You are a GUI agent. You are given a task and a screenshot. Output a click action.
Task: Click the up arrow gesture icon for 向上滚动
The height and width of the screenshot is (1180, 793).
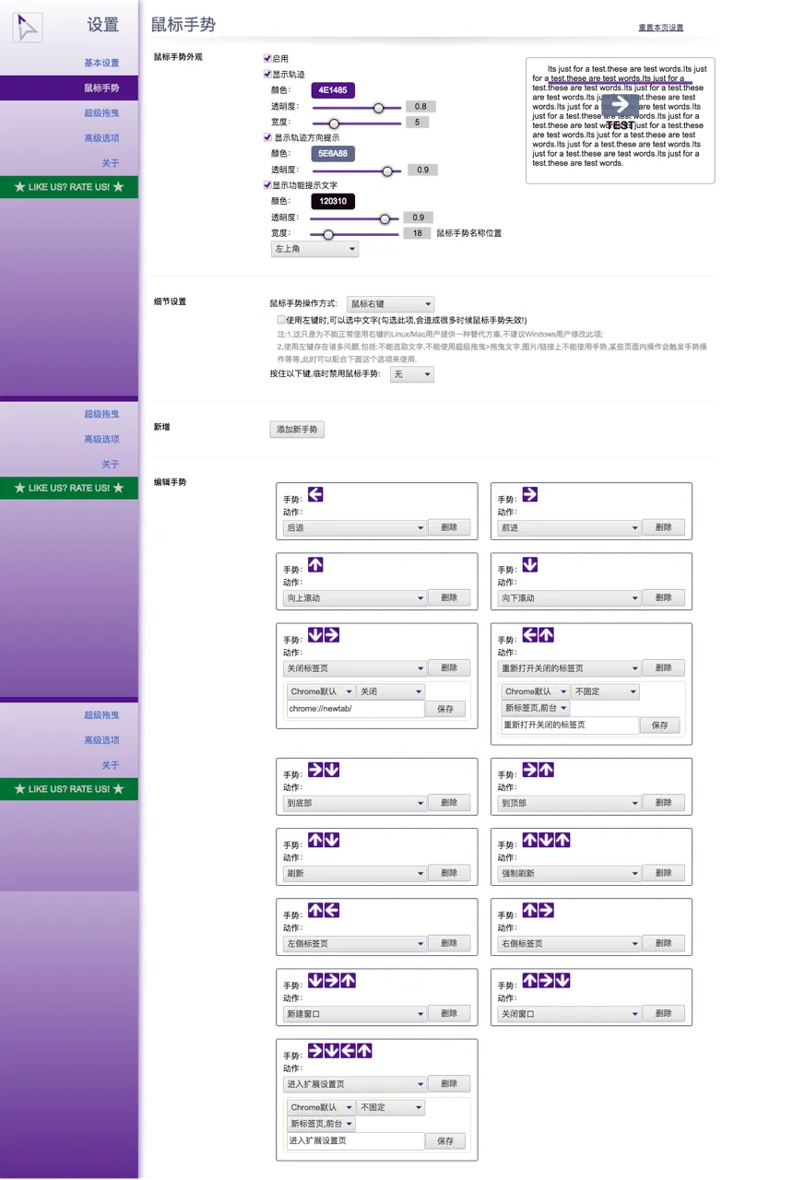coord(315,565)
